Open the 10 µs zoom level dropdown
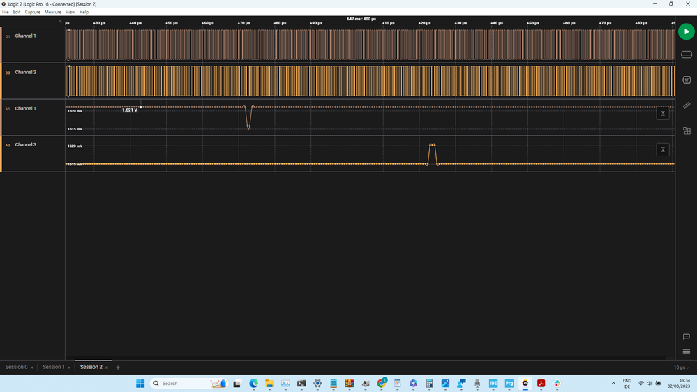Image resolution: width=697 pixels, height=392 pixels. [x=682, y=368]
